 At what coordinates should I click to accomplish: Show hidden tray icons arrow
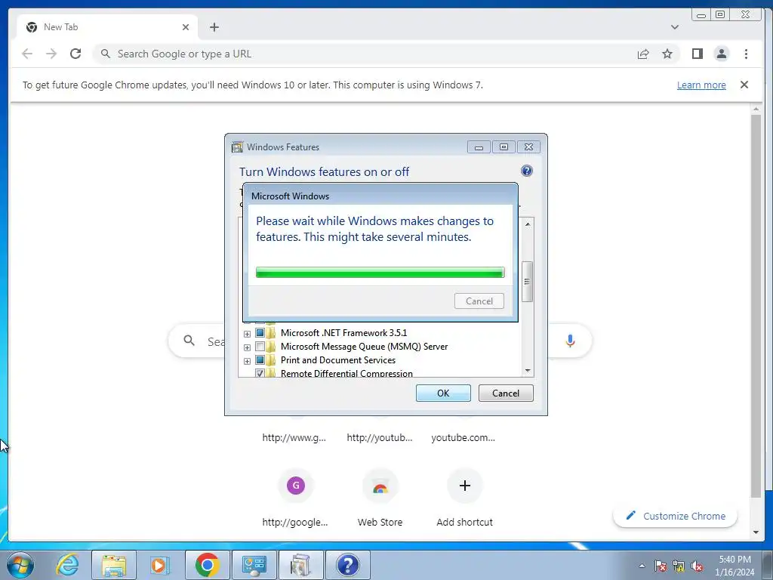[x=642, y=566]
